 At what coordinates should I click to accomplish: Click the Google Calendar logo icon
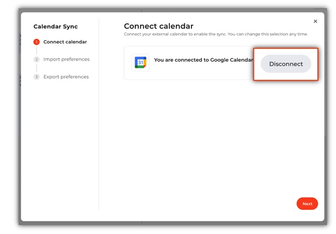pyautogui.click(x=140, y=62)
